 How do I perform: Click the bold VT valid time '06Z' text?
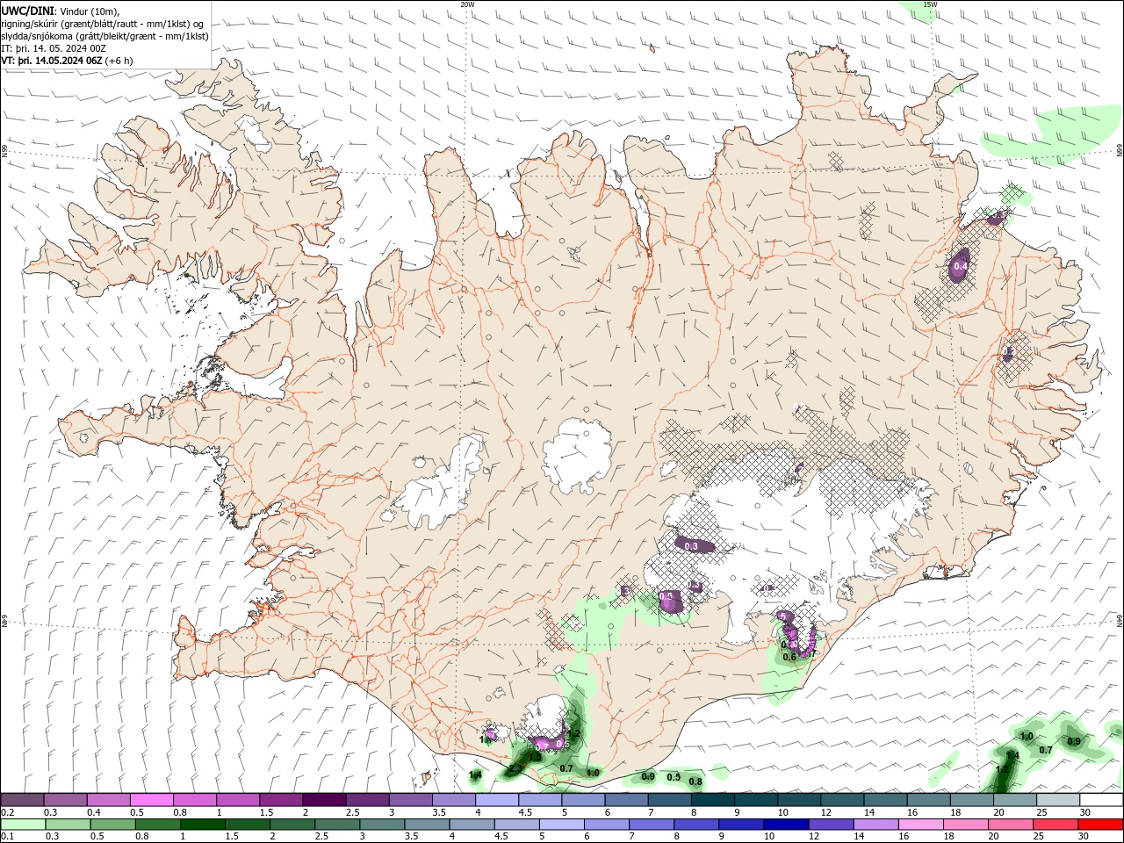53,61
